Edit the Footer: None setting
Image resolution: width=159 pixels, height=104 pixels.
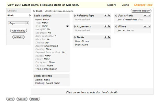point(42,59)
